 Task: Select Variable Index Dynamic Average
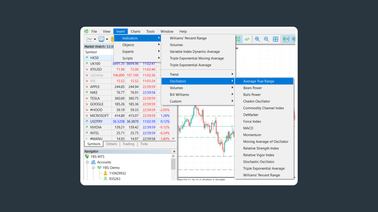(198, 52)
